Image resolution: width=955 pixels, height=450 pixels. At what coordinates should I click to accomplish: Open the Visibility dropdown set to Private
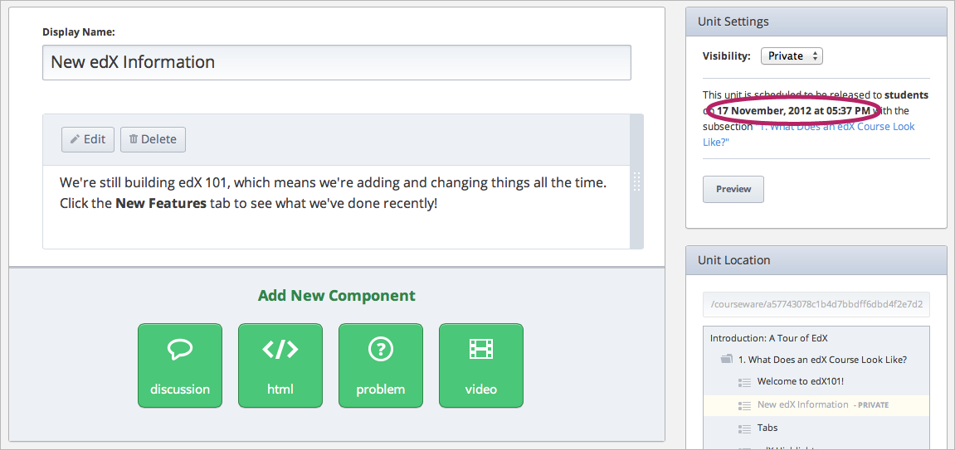[x=792, y=56]
